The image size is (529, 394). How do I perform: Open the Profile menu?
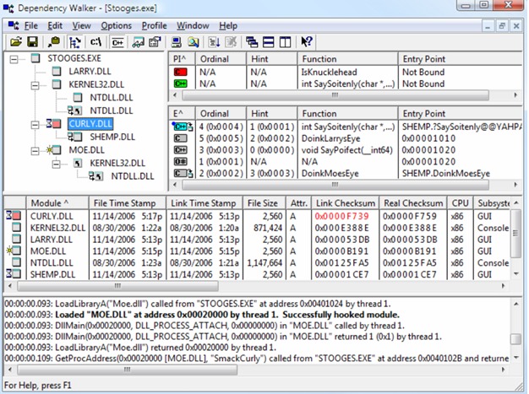[x=154, y=25]
